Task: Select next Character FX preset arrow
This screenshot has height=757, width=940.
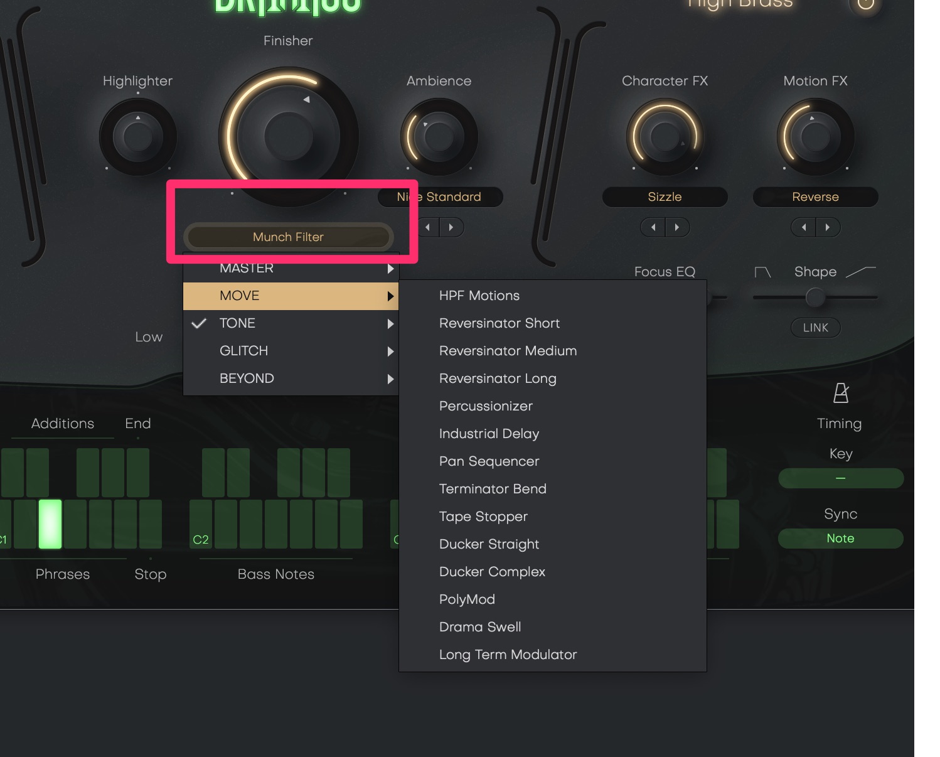Action: [x=677, y=227]
